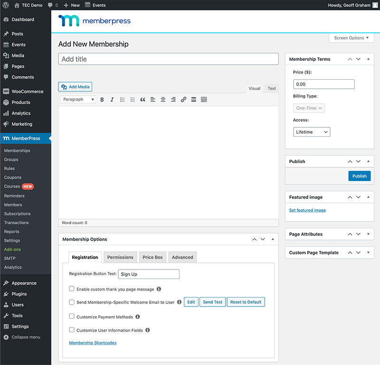Show info for Customize User Information Fields

(148, 330)
